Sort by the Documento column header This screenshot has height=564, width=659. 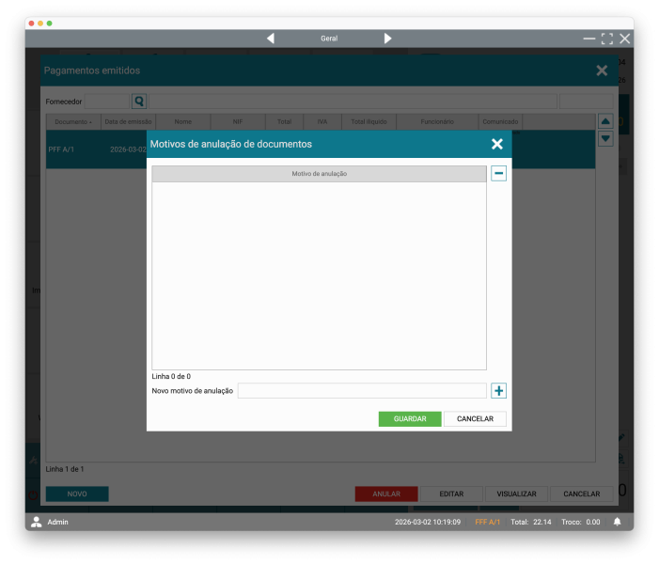tap(73, 121)
